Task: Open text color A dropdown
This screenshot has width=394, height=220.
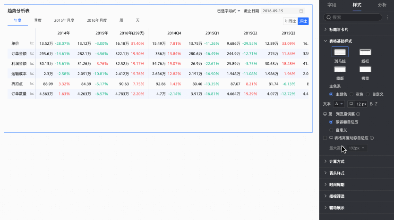Action: pyautogui.click(x=339, y=104)
